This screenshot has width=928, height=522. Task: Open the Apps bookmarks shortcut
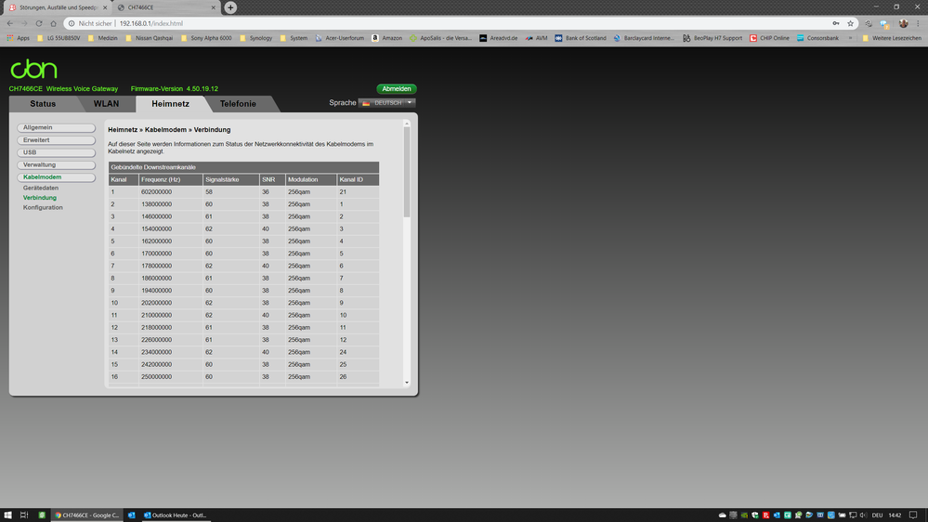[x=18, y=38]
